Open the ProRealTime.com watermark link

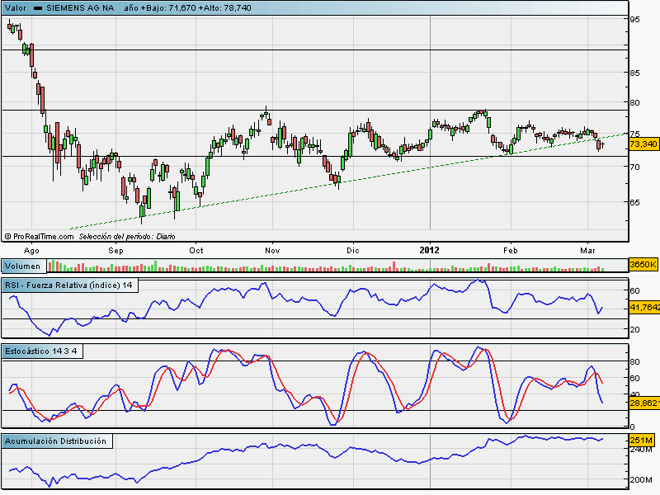coord(39,237)
